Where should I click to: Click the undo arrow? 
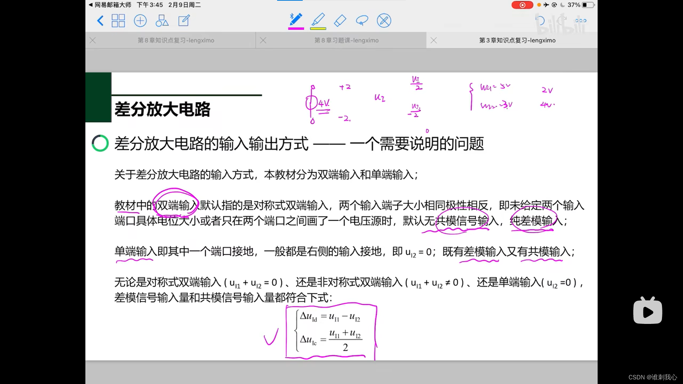[x=540, y=21]
